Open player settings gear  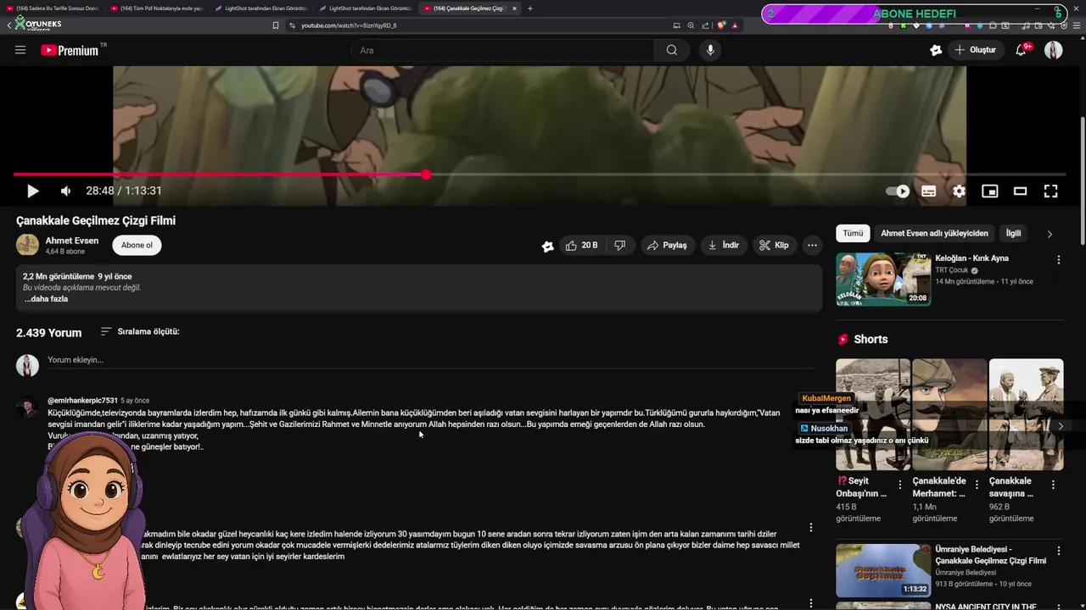click(959, 191)
